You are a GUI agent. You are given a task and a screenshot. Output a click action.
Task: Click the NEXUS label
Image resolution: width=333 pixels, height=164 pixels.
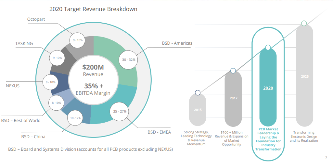[x=13, y=86]
